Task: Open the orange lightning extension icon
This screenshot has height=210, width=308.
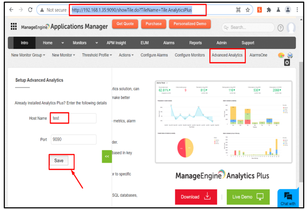Action: point(260,10)
